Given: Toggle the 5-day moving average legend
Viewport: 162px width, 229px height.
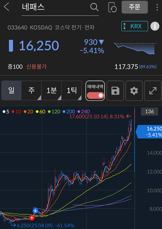Looking at the screenshot, I should click(6, 112).
